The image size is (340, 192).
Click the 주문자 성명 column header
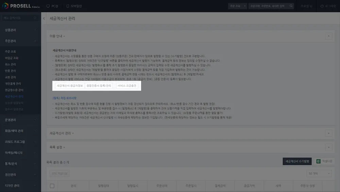click(x=307, y=186)
